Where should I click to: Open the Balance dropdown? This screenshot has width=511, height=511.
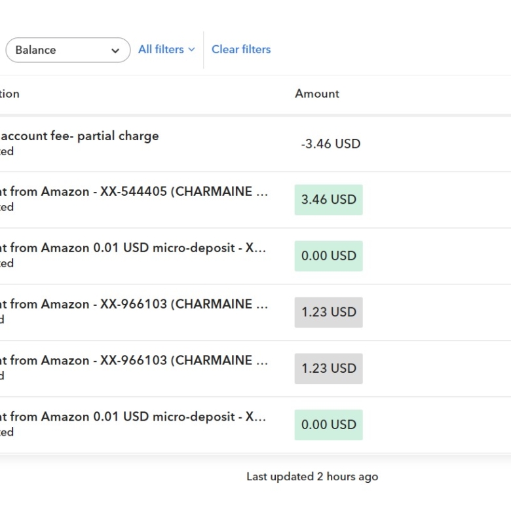(67, 50)
